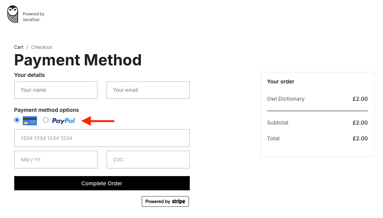Click the Powered by SendOwl text
Image resolution: width=383 pixels, height=218 pixels.
pos(33,17)
